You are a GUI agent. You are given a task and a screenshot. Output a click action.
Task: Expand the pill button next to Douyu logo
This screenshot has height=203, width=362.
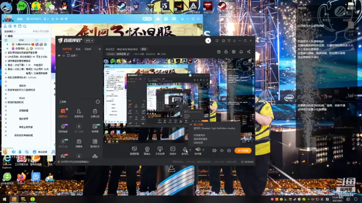89,41
